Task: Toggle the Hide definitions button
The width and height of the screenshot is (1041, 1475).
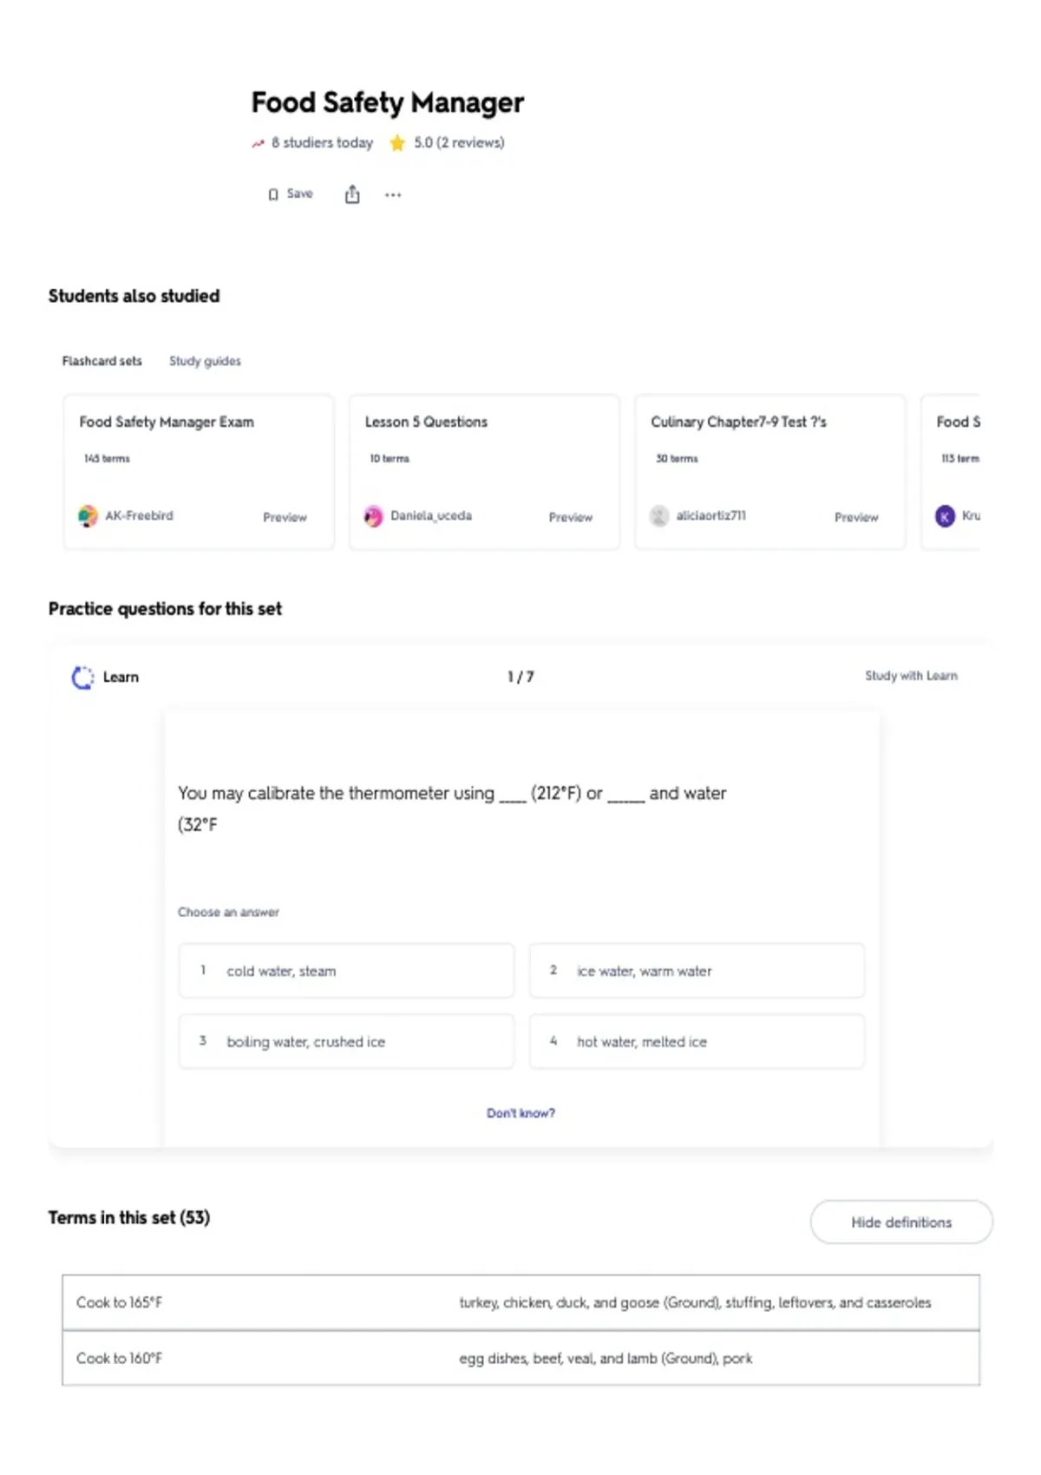Action: [901, 1222]
